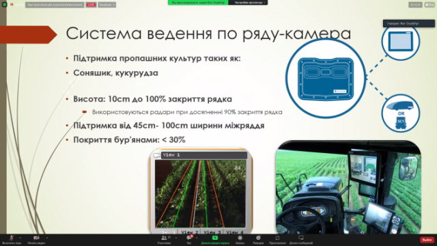This screenshot has width=437, height=246.
Task: Click the slide title 'Система ведення по ряду-камера'
Action: click(x=208, y=33)
